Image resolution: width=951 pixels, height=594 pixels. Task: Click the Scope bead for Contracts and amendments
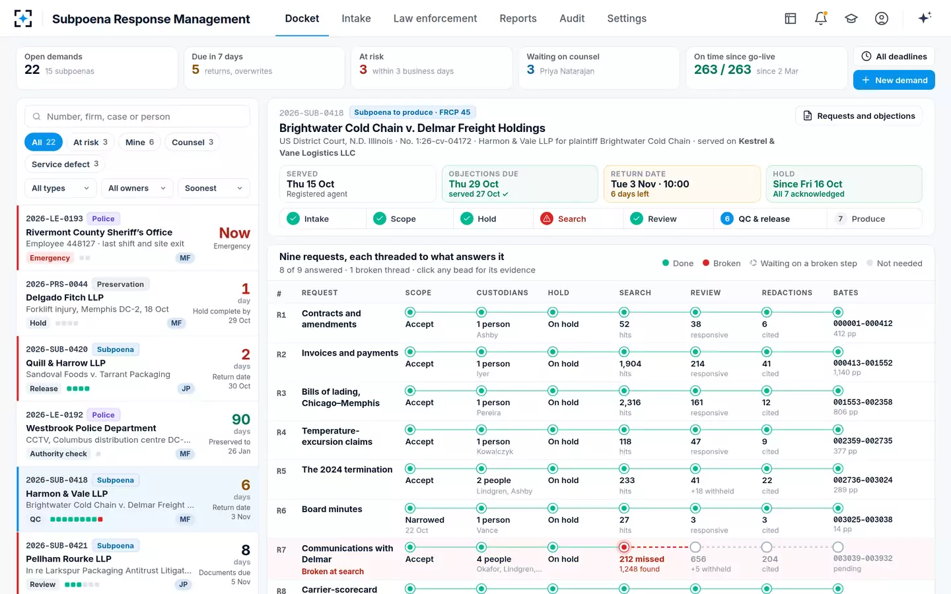tap(410, 312)
